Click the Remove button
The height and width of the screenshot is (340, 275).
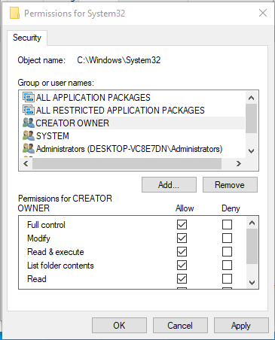pos(230,185)
